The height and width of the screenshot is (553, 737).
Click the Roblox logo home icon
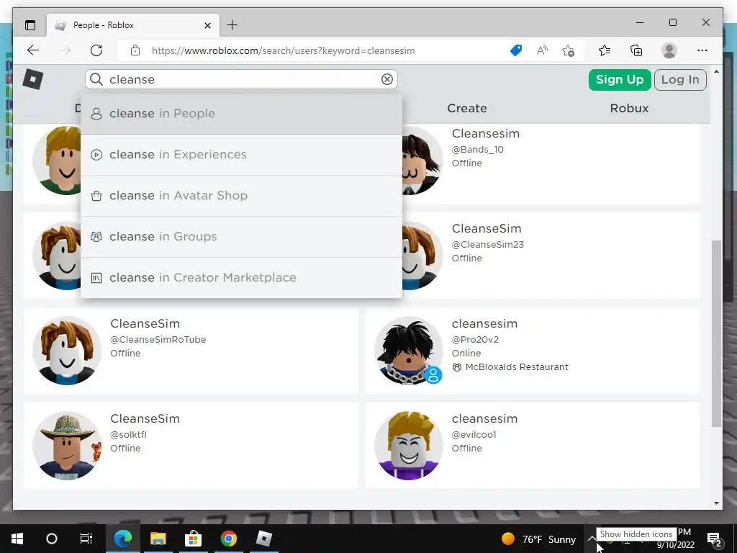[33, 79]
